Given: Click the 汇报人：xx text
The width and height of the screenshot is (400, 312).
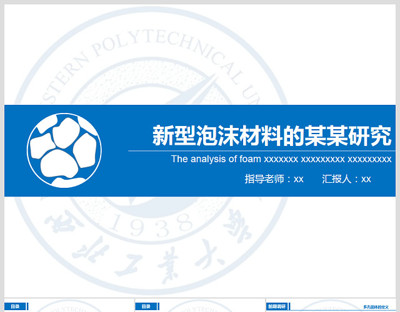Looking at the screenshot, I should (x=346, y=179).
